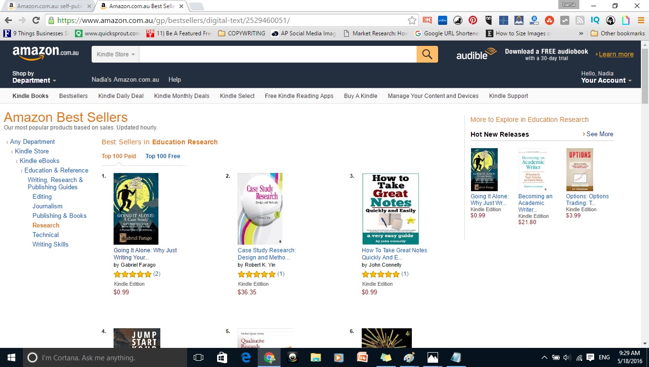Image resolution: width=649 pixels, height=367 pixels.
Task: Reload the page with refresh icon
Action: [36, 20]
